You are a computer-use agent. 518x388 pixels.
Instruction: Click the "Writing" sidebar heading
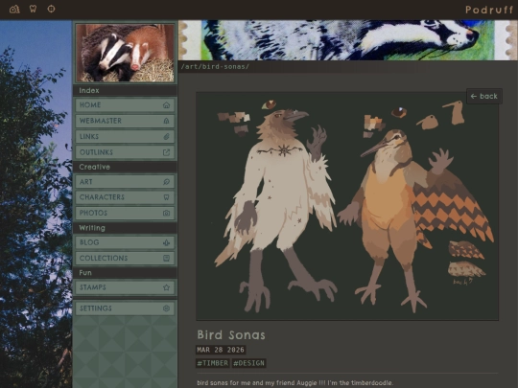click(x=92, y=228)
